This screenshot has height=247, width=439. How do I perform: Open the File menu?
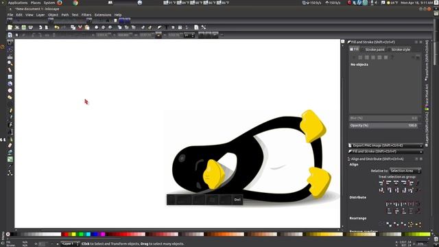(x=10, y=15)
